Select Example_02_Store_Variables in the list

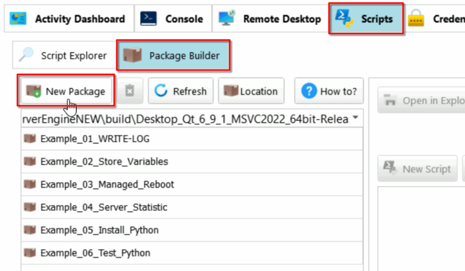[x=192, y=161]
